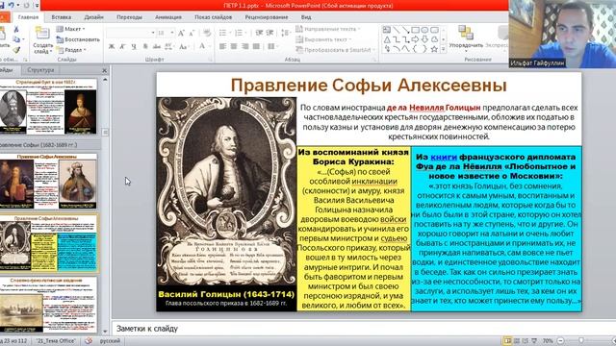Select the five-point star shape
This screenshot has width=616, height=346.
pyautogui.click(x=434, y=49)
